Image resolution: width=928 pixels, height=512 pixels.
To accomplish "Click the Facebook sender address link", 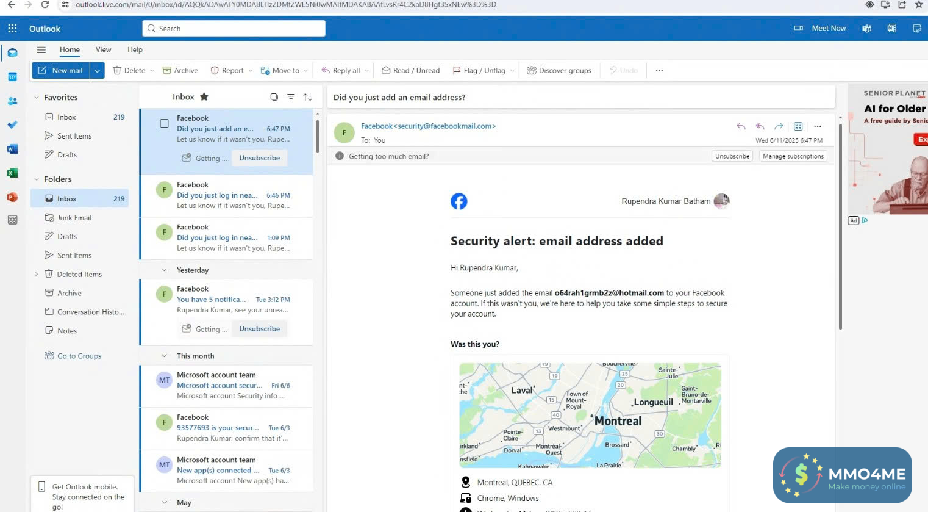I will tap(429, 126).
